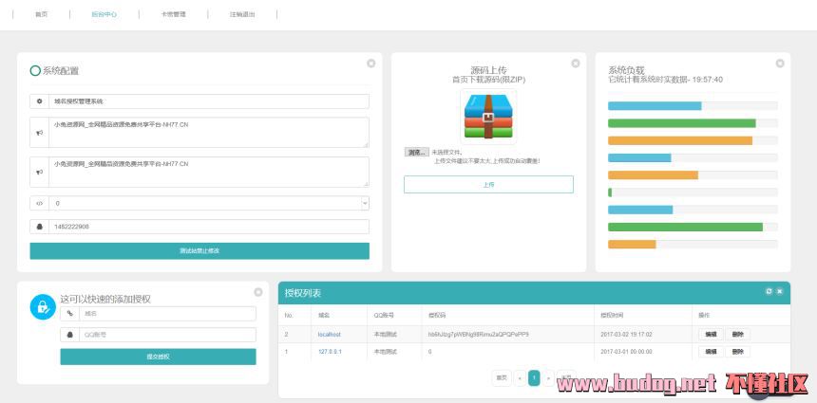
Task: Click the nearly empty green load bar
Action: point(610,192)
